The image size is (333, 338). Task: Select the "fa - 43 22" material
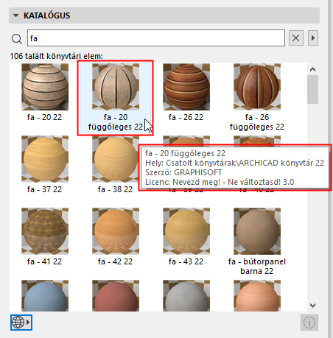click(x=186, y=237)
